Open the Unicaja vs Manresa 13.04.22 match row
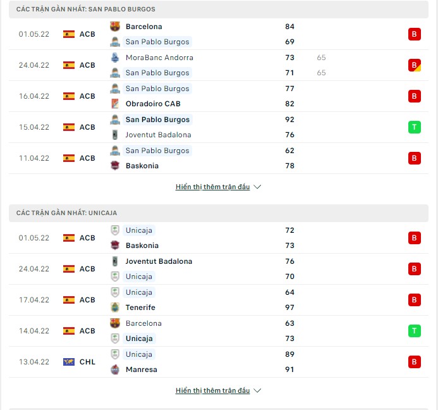 tap(219, 362)
